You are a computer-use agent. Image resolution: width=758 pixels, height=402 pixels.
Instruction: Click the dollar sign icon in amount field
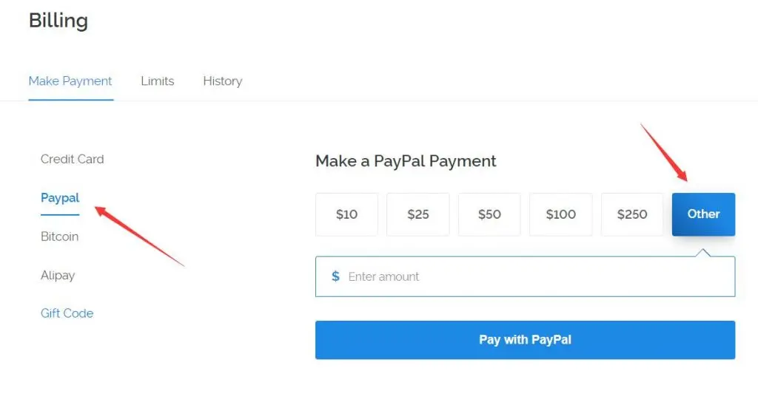pos(335,276)
